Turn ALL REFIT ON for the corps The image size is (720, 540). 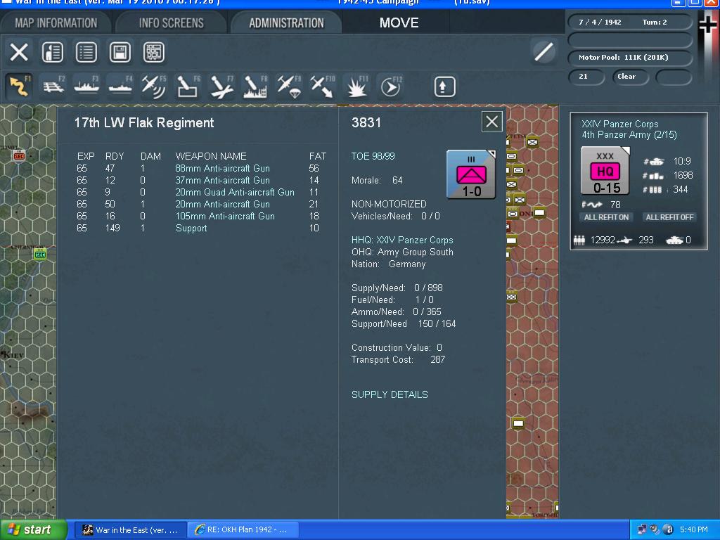pyautogui.click(x=606, y=217)
